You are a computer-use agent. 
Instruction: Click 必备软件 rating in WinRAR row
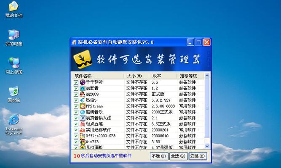(187, 142)
